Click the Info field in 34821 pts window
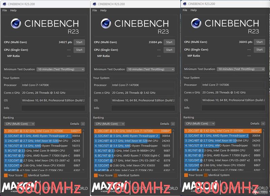This screenshot has width=270, height=196. [53, 108]
